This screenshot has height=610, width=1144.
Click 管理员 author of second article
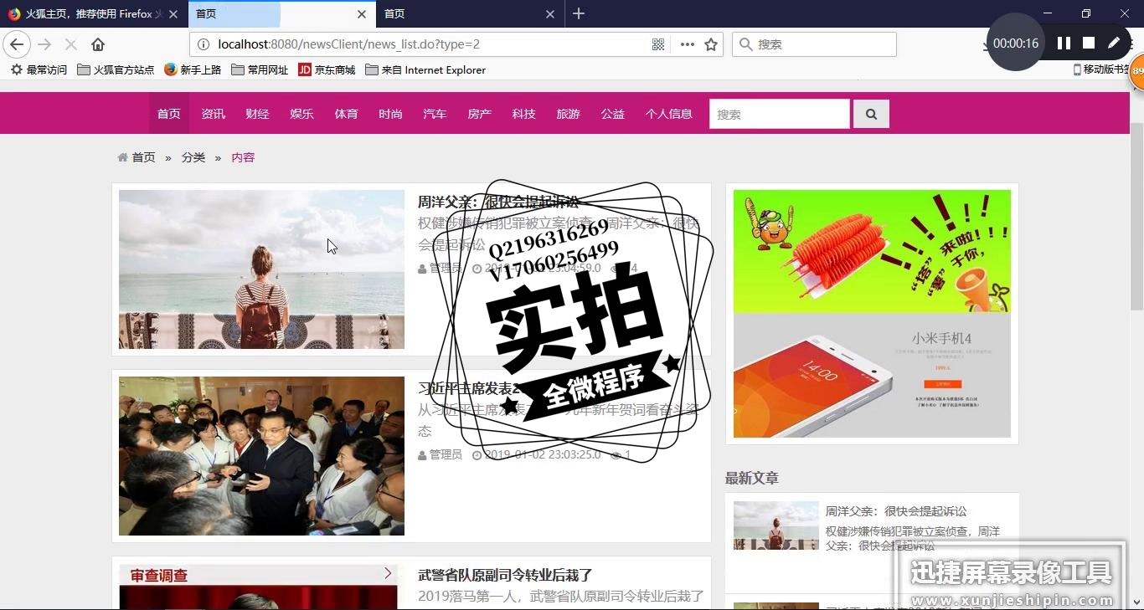pos(446,454)
